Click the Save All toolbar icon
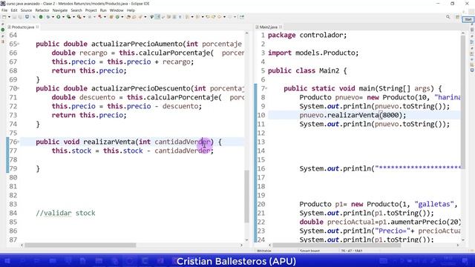This screenshot has width=475, height=267. click(20, 17)
